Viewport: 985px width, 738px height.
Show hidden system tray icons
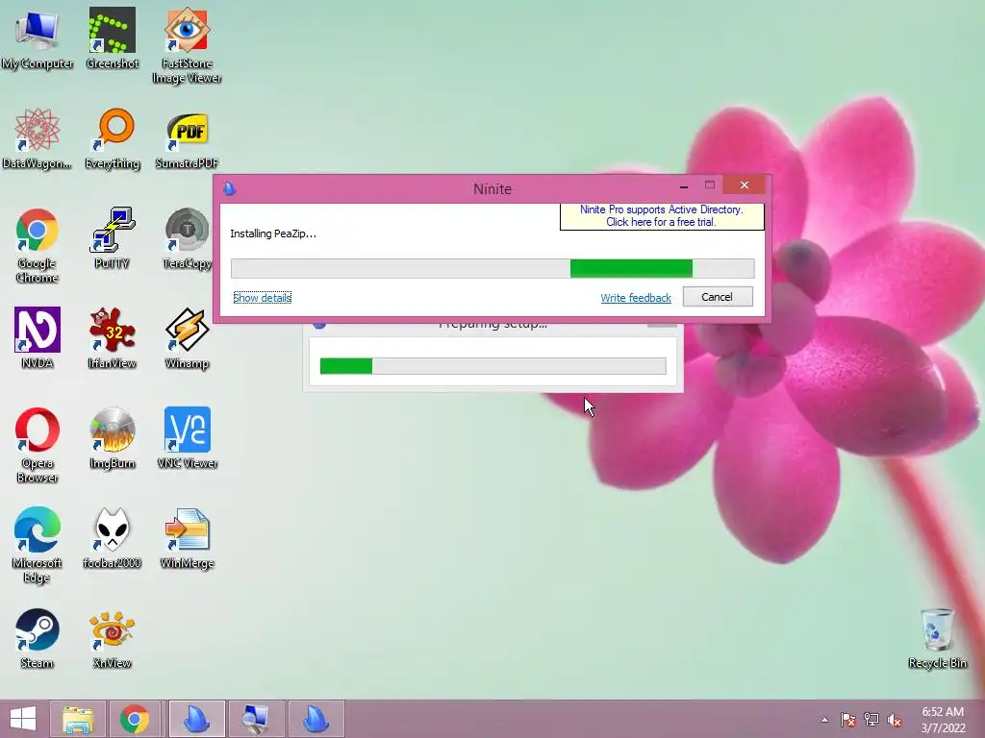[x=824, y=720]
